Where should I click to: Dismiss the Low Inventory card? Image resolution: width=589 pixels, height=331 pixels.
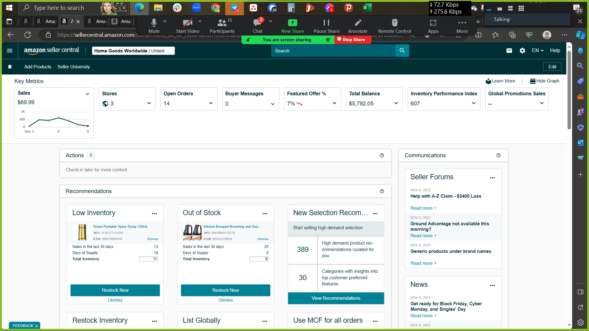[115, 300]
